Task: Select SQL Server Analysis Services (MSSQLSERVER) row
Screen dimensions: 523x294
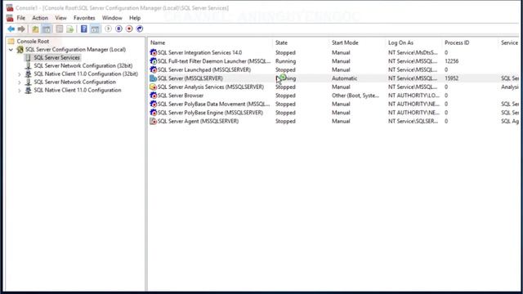Action: (x=333, y=87)
